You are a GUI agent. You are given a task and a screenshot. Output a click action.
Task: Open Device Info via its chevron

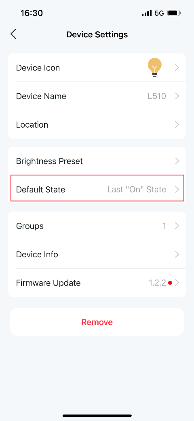click(177, 254)
